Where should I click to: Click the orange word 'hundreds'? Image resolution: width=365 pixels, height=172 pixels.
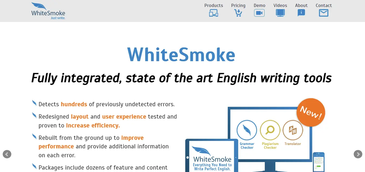point(74,104)
